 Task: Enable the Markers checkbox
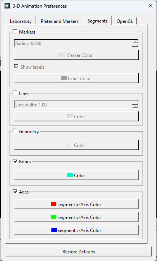(x=15, y=31)
